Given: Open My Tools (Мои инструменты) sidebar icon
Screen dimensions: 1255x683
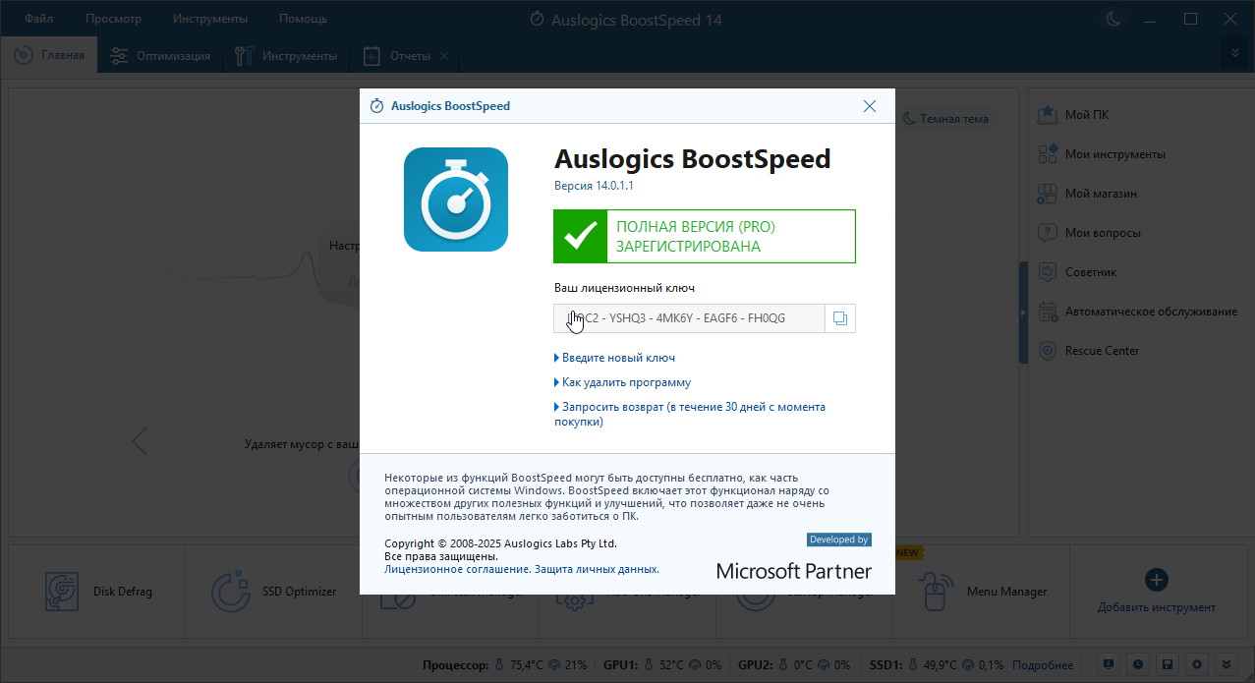Looking at the screenshot, I should (1048, 154).
